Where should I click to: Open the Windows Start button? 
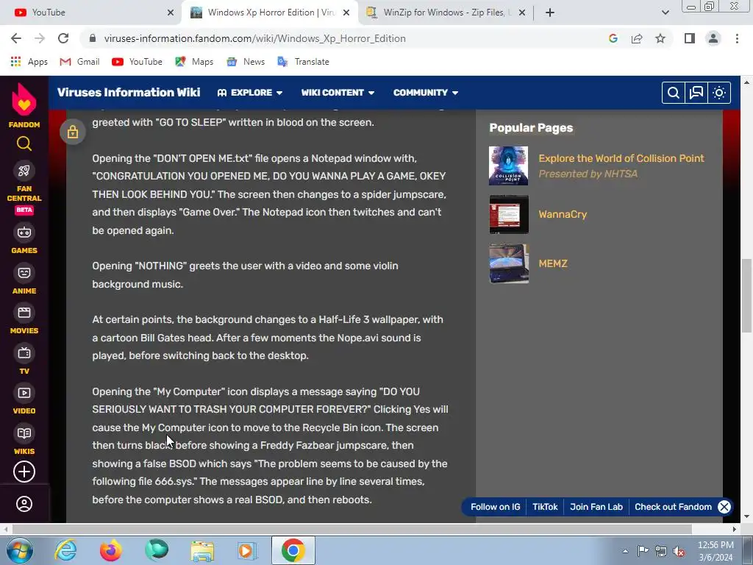20,550
